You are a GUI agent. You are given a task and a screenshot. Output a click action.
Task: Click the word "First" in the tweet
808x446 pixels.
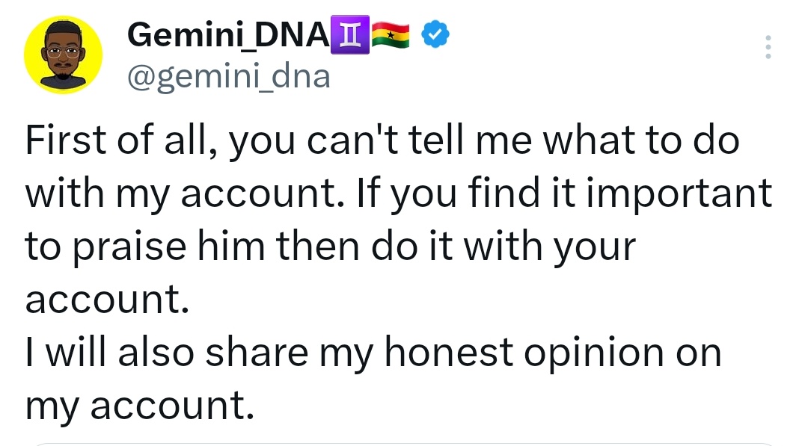click(x=66, y=142)
